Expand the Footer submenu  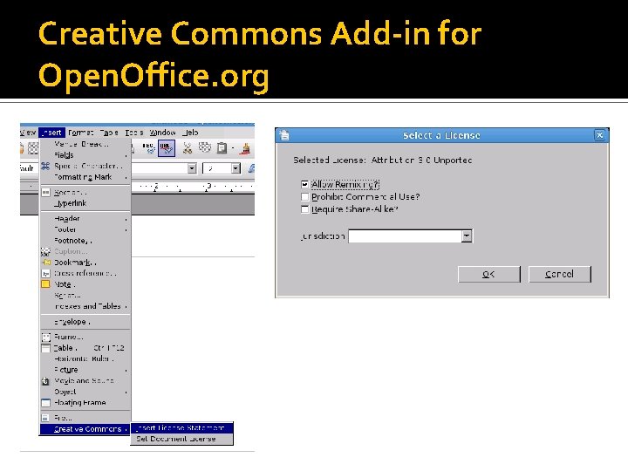point(85,229)
